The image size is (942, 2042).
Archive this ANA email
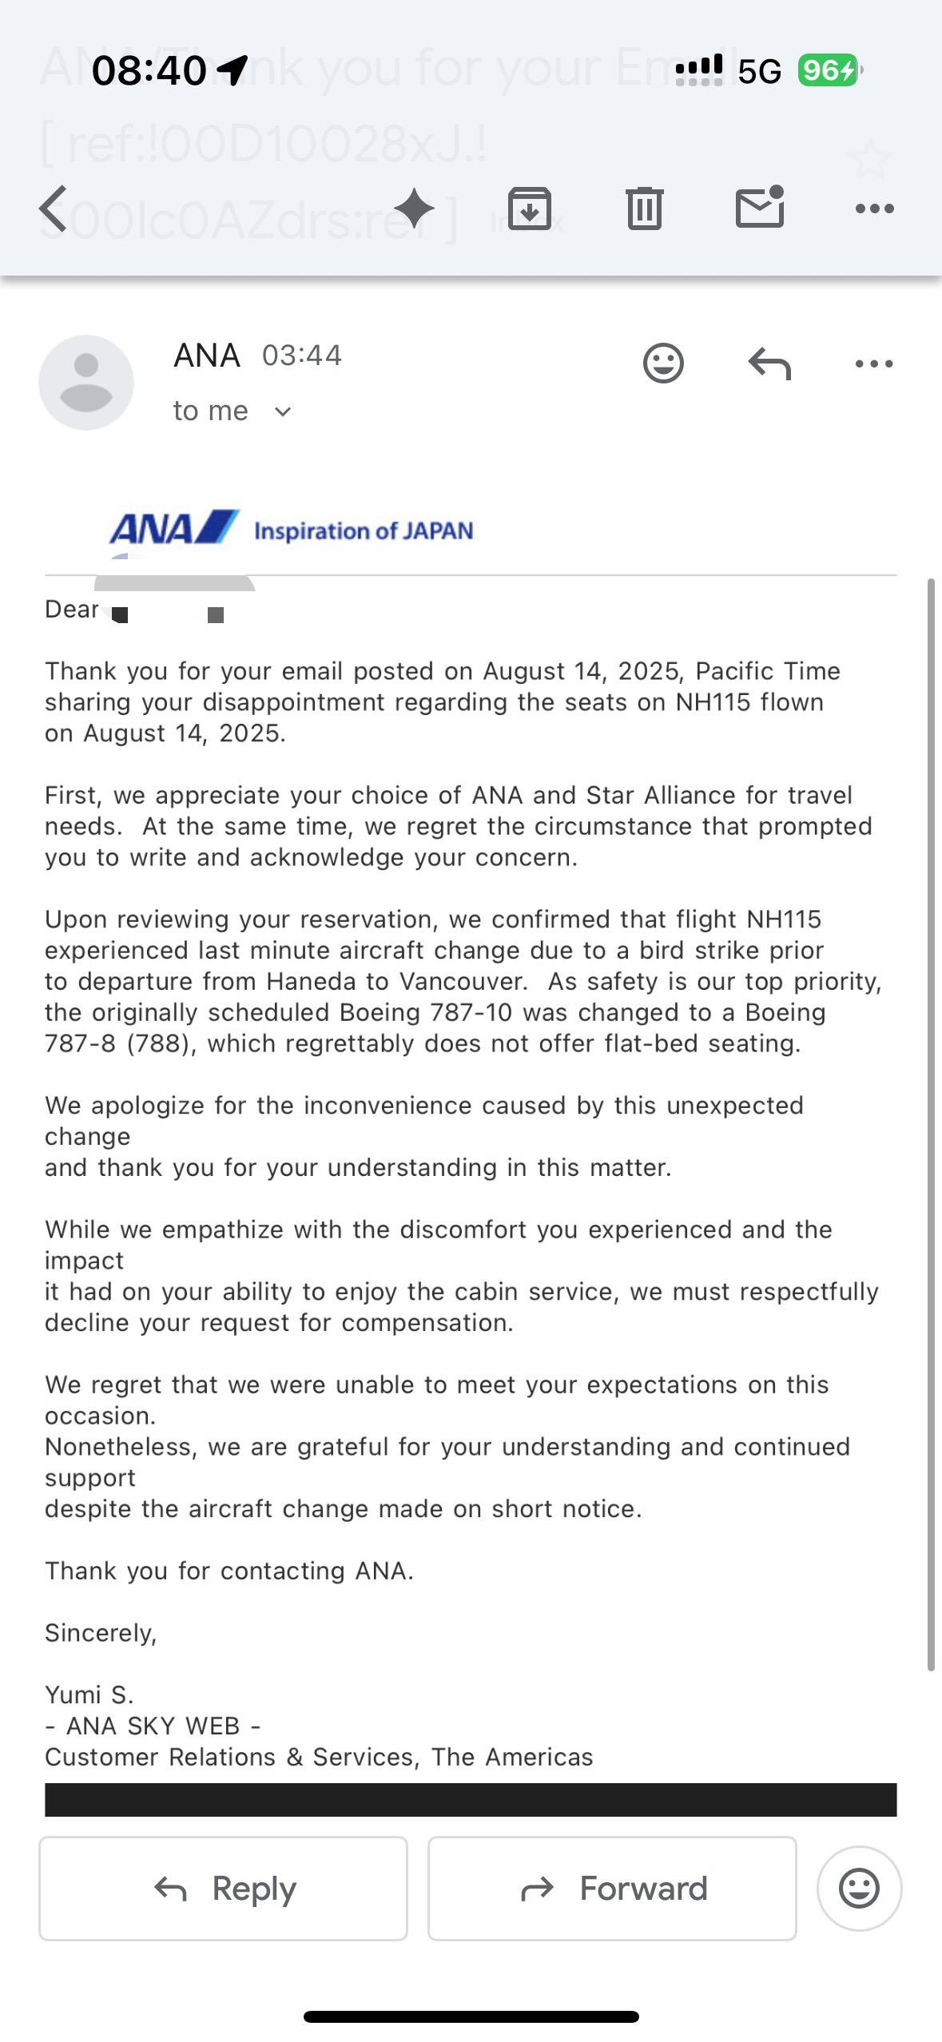click(x=530, y=209)
